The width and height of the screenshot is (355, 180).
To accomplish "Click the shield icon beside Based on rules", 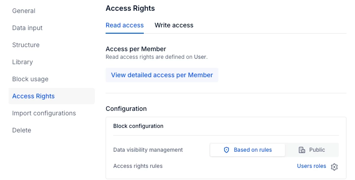I will point(226,150).
